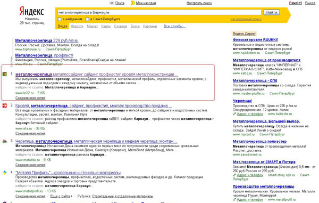Image resolution: width=319 pixels, height=203 pixels.
Task: Click the Yandex logo
Action: point(32,11)
